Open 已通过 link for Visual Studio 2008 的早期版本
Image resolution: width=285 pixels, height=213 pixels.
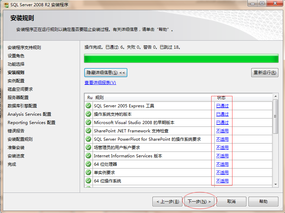tap(222, 122)
